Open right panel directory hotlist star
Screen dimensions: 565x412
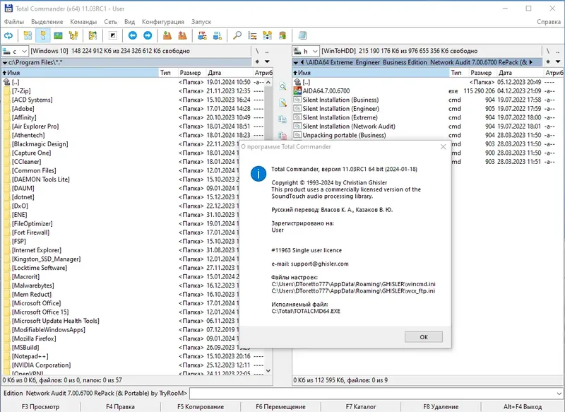pos(548,62)
